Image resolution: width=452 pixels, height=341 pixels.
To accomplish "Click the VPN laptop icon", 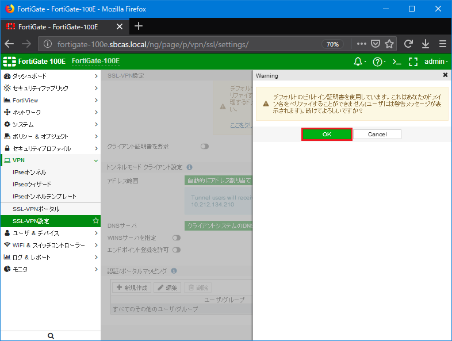I will coord(7,160).
